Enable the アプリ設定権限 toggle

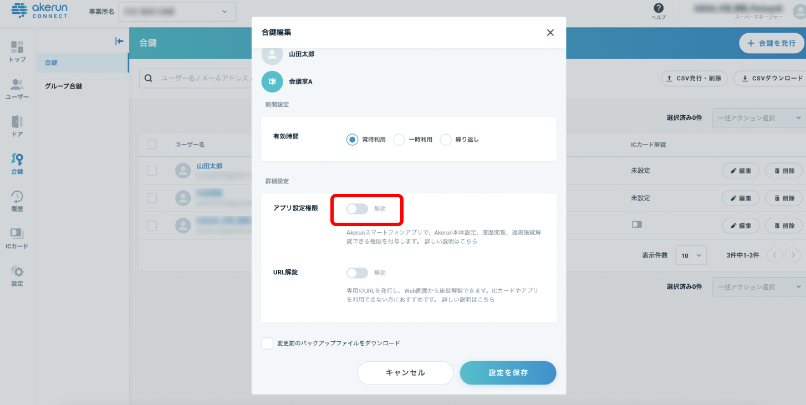(357, 209)
